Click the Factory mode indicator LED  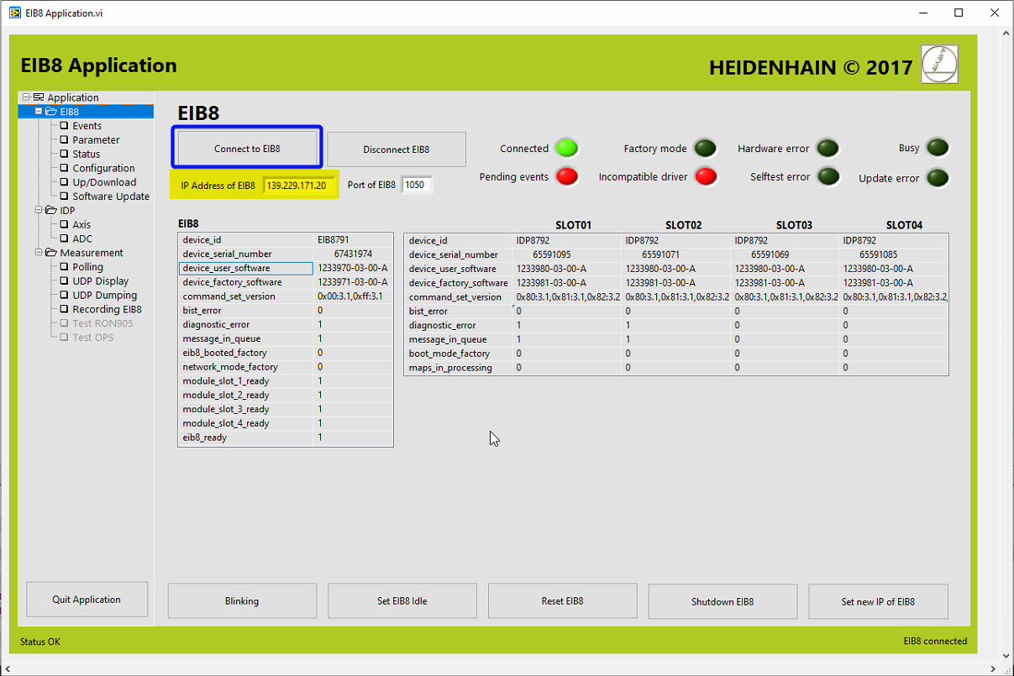tap(705, 149)
